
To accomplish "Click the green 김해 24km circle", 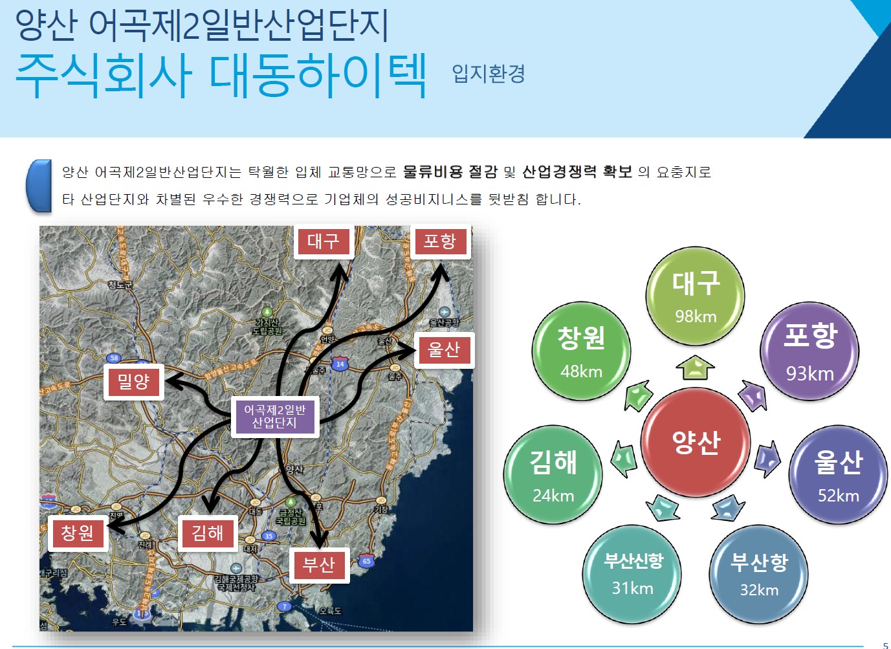I will click(x=553, y=474).
